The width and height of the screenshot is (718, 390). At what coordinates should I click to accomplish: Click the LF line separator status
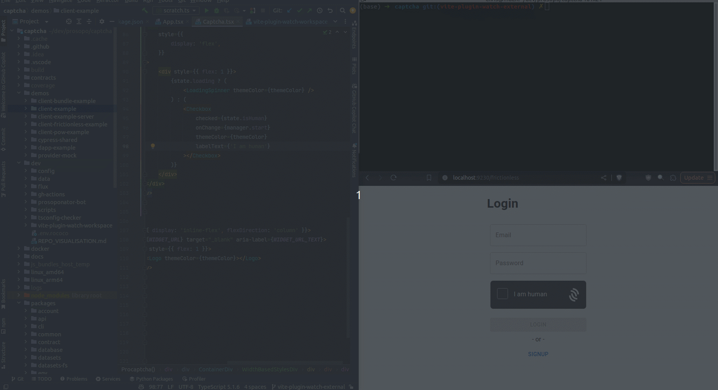(x=170, y=387)
